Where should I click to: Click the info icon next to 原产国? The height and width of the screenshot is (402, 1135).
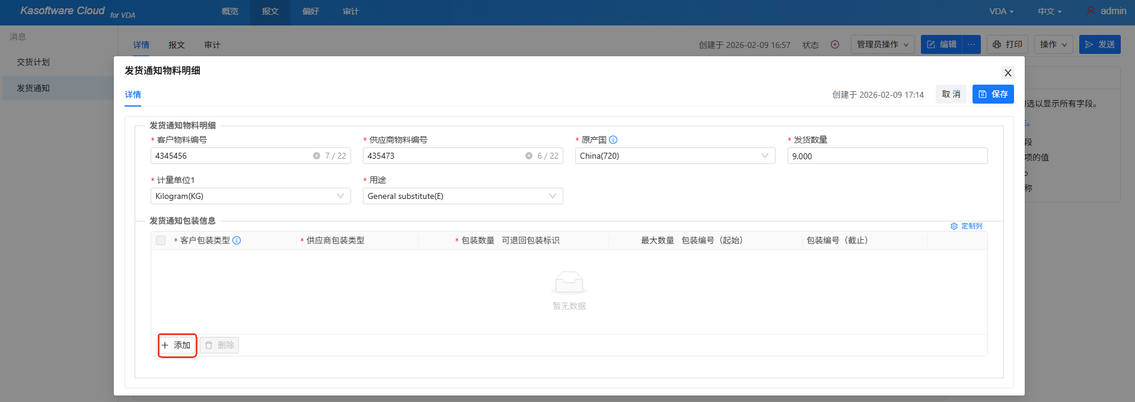point(613,140)
